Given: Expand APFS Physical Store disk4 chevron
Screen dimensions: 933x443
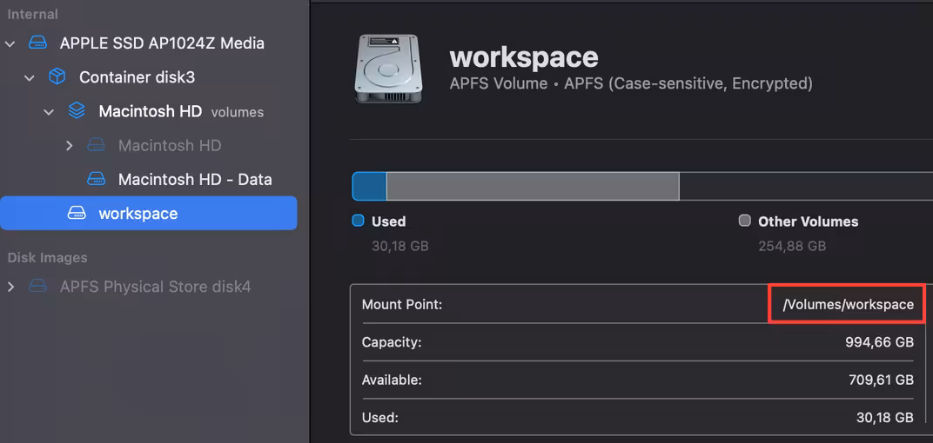Looking at the screenshot, I should point(10,287).
